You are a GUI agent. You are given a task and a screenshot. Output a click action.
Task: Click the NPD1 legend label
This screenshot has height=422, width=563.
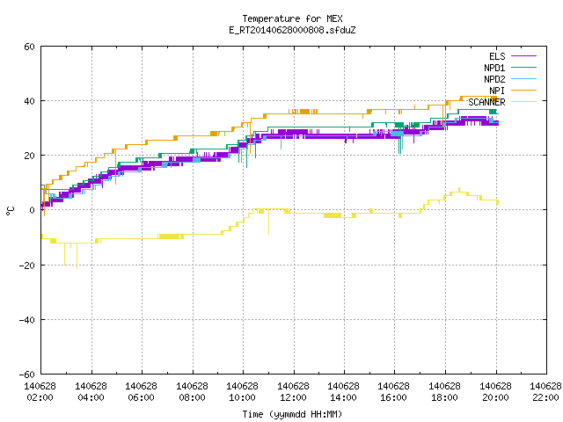pyautogui.click(x=494, y=68)
